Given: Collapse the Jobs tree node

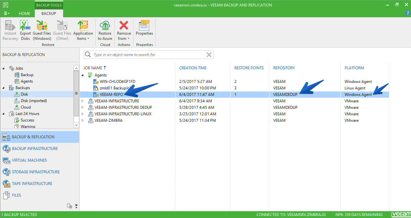Looking at the screenshot, I should (x=4, y=68).
